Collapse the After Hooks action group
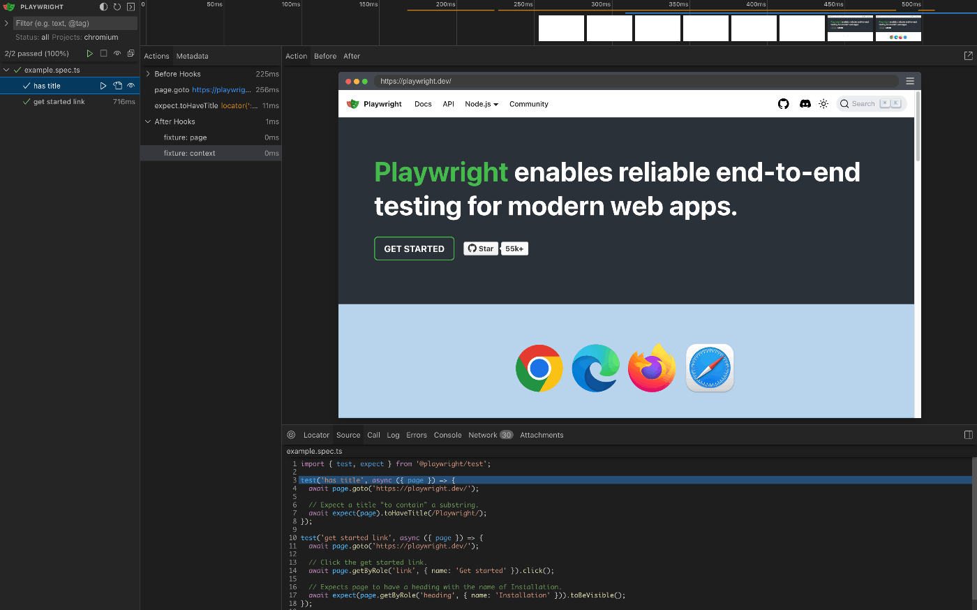Screen dimensions: 977x610 pyautogui.click(x=148, y=121)
